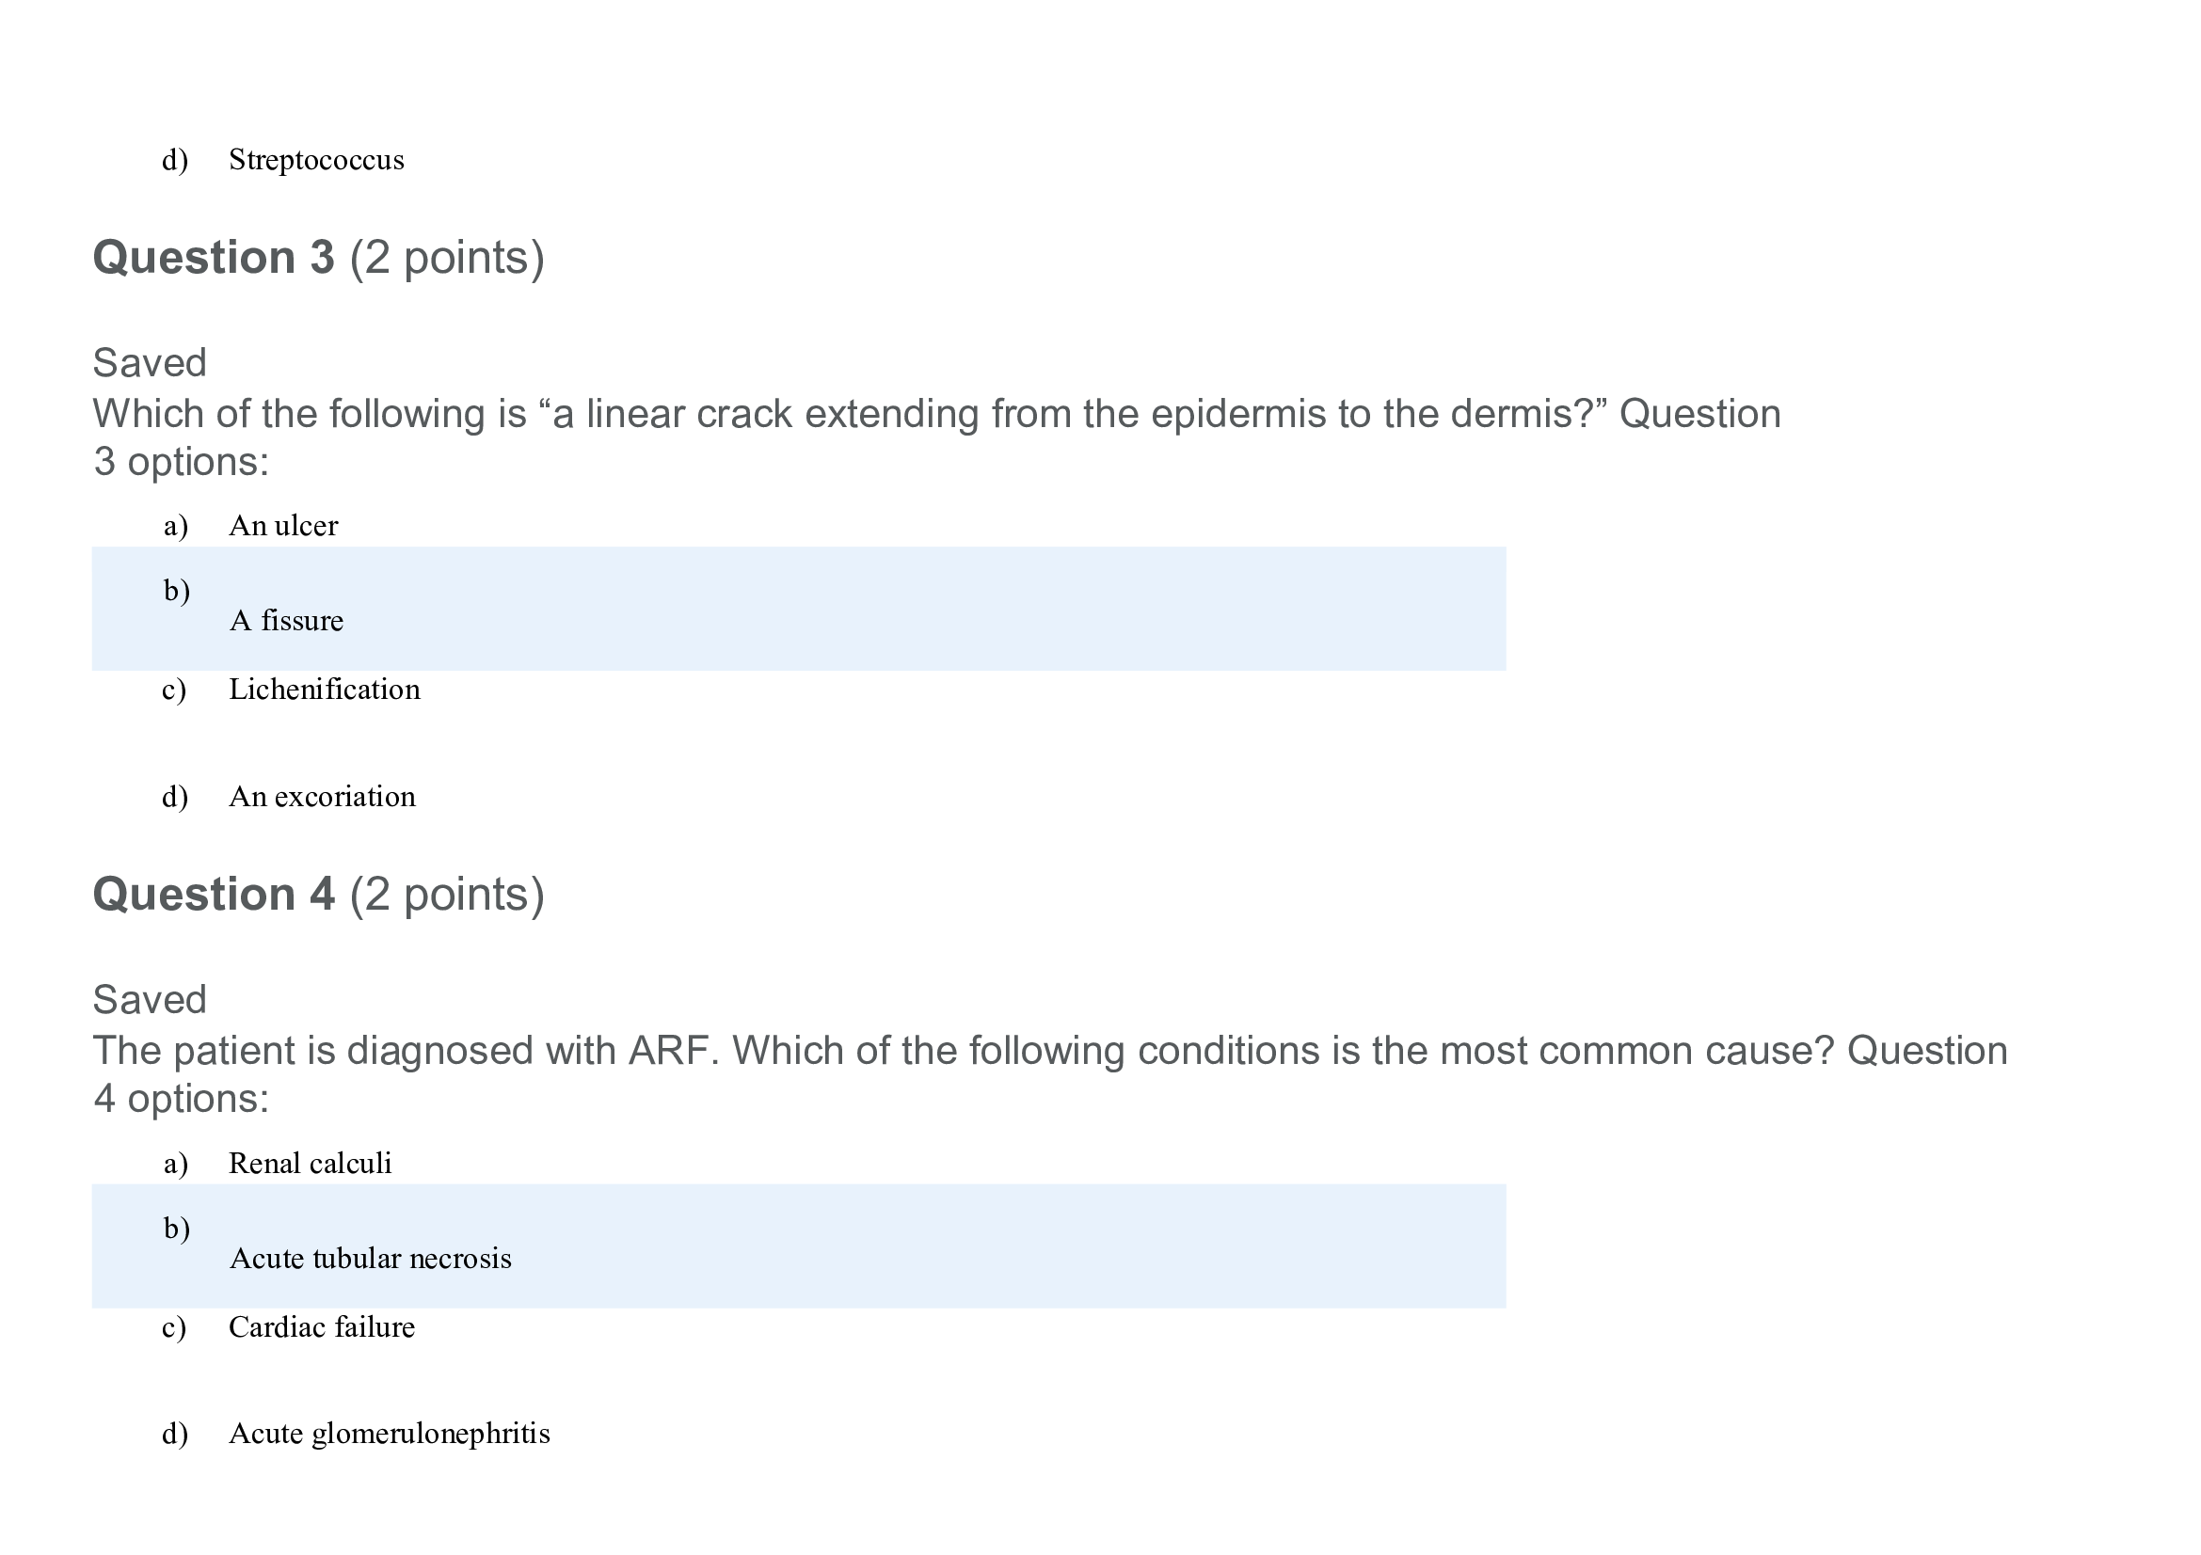This screenshot has width=2201, height=1555.
Task: Click the (2 points) label beside Question 3
Action: [447, 258]
